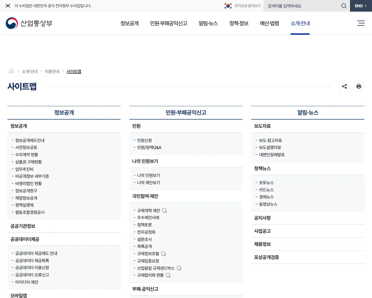The width and height of the screenshot is (372, 298).
Task: Open the 정보공개 navigation menu
Action: coord(129,24)
